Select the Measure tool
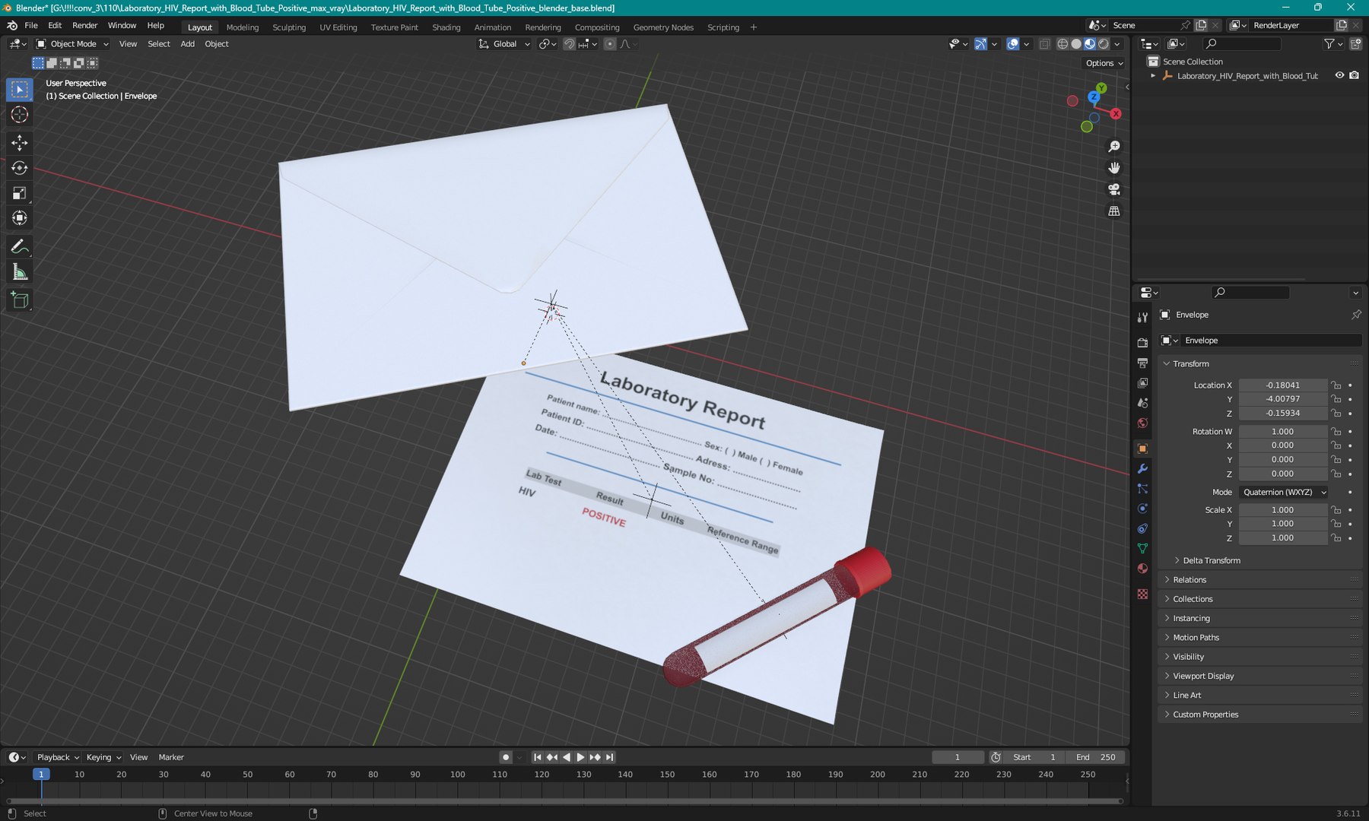The height and width of the screenshot is (821, 1369). coord(20,272)
